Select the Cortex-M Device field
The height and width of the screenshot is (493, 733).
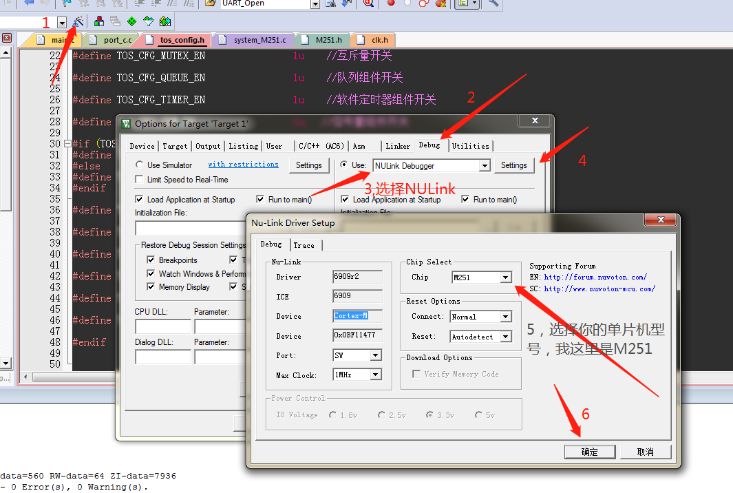357,316
